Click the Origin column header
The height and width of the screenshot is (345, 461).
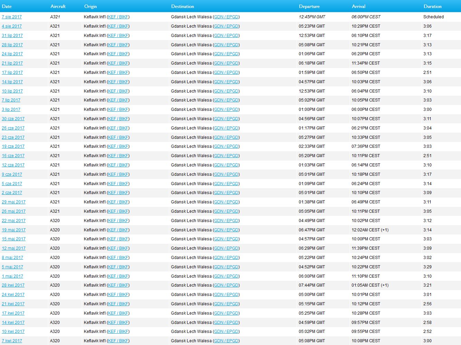pyautogui.click(x=90, y=6)
